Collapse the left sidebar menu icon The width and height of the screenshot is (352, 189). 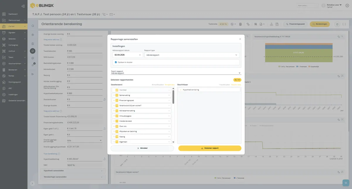(23, 6)
